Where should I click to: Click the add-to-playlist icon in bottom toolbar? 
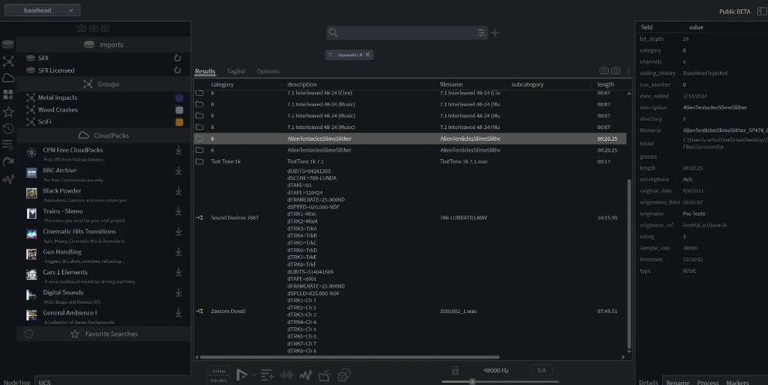click(268, 375)
